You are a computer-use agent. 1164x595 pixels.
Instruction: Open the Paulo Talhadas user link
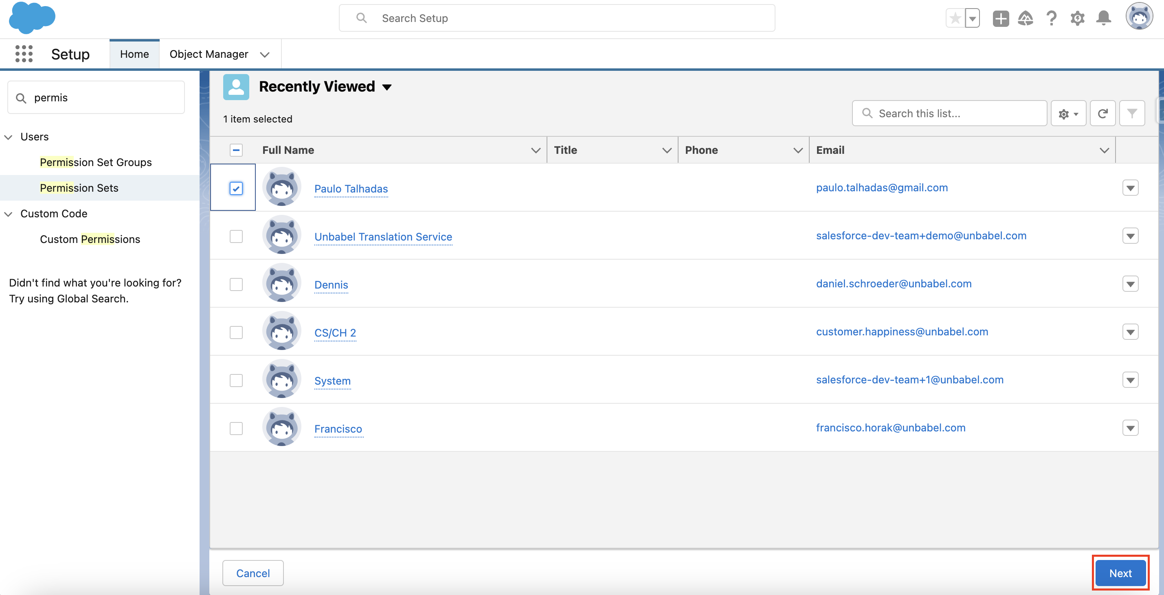tap(351, 189)
